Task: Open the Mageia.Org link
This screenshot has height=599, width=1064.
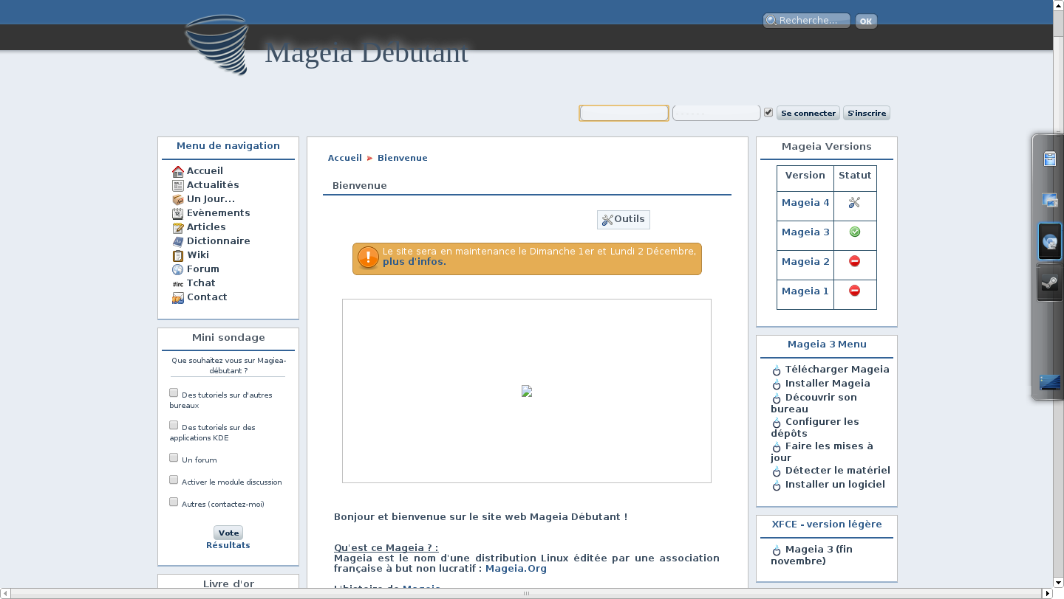Action: pos(516,569)
